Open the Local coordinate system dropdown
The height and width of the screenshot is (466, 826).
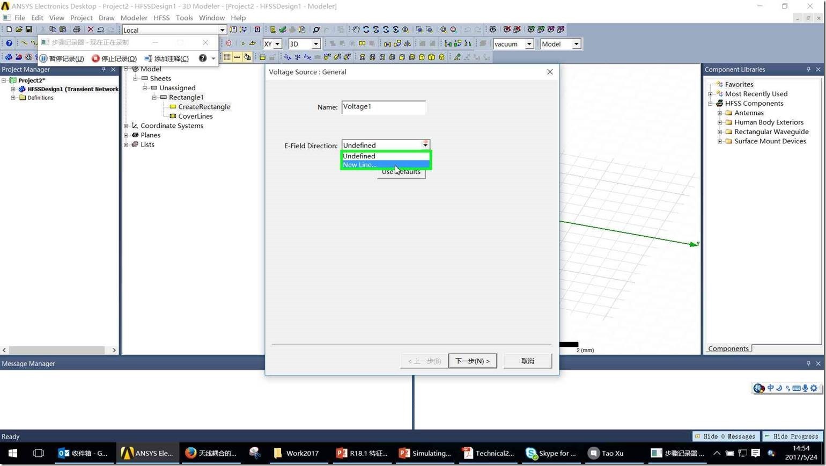[x=222, y=30]
